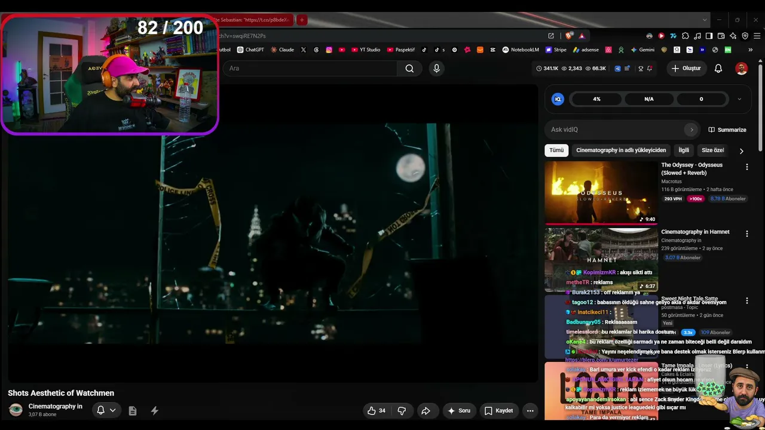Open the tab search dropdown arrow

coord(705,20)
